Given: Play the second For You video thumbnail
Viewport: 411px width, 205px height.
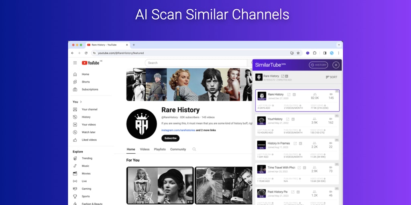Looking at the screenshot, I should pyautogui.click(x=224, y=186).
